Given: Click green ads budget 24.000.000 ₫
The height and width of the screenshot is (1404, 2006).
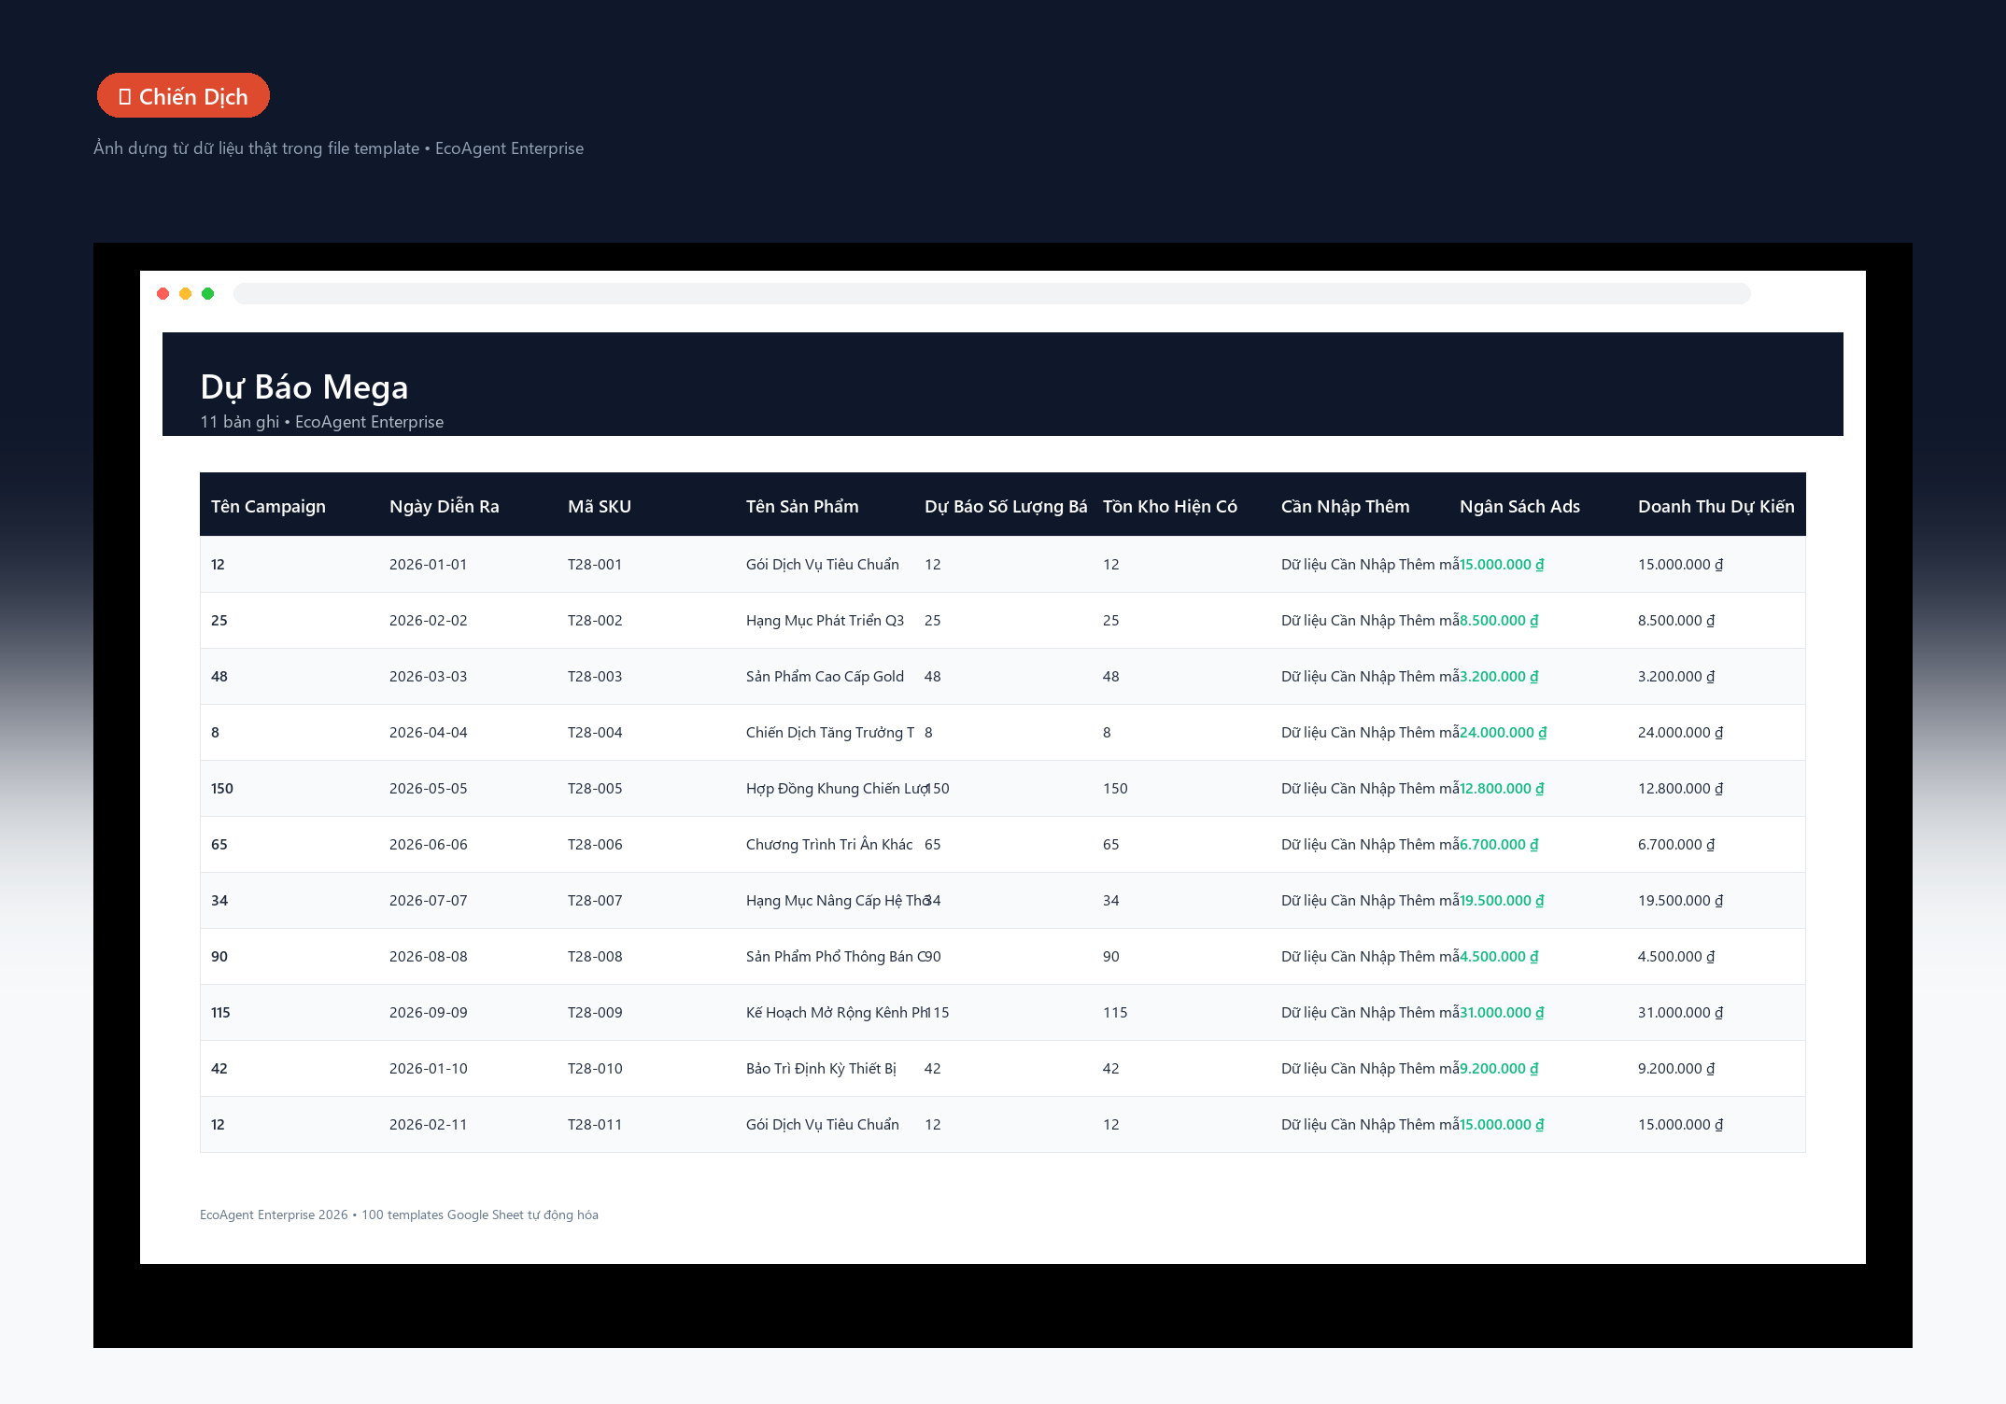Looking at the screenshot, I should point(1504,733).
